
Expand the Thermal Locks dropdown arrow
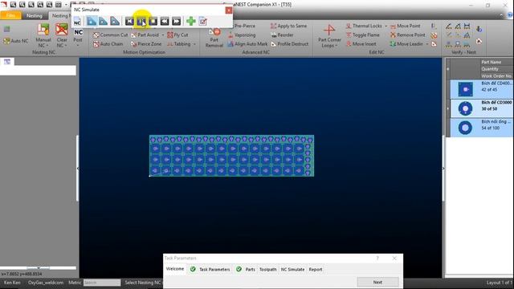click(x=385, y=26)
